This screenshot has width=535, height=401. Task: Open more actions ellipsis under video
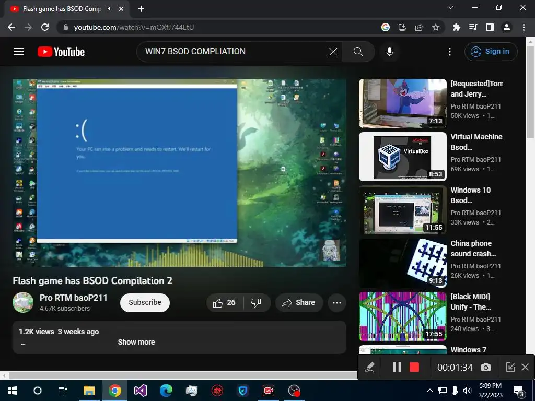[x=337, y=302]
